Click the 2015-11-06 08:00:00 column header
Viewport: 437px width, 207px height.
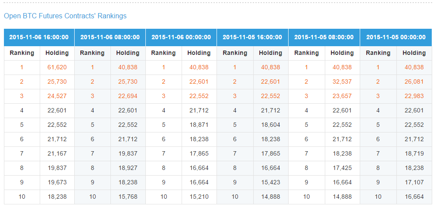tap(110, 37)
